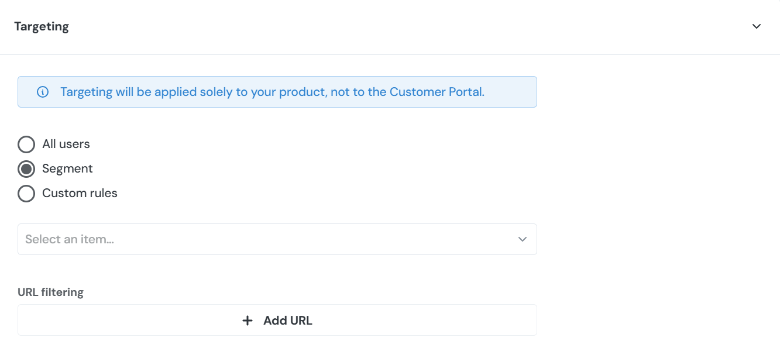This screenshot has height=341, width=780.
Task: Select the "Custom rules" radio button
Action: pyautogui.click(x=26, y=194)
